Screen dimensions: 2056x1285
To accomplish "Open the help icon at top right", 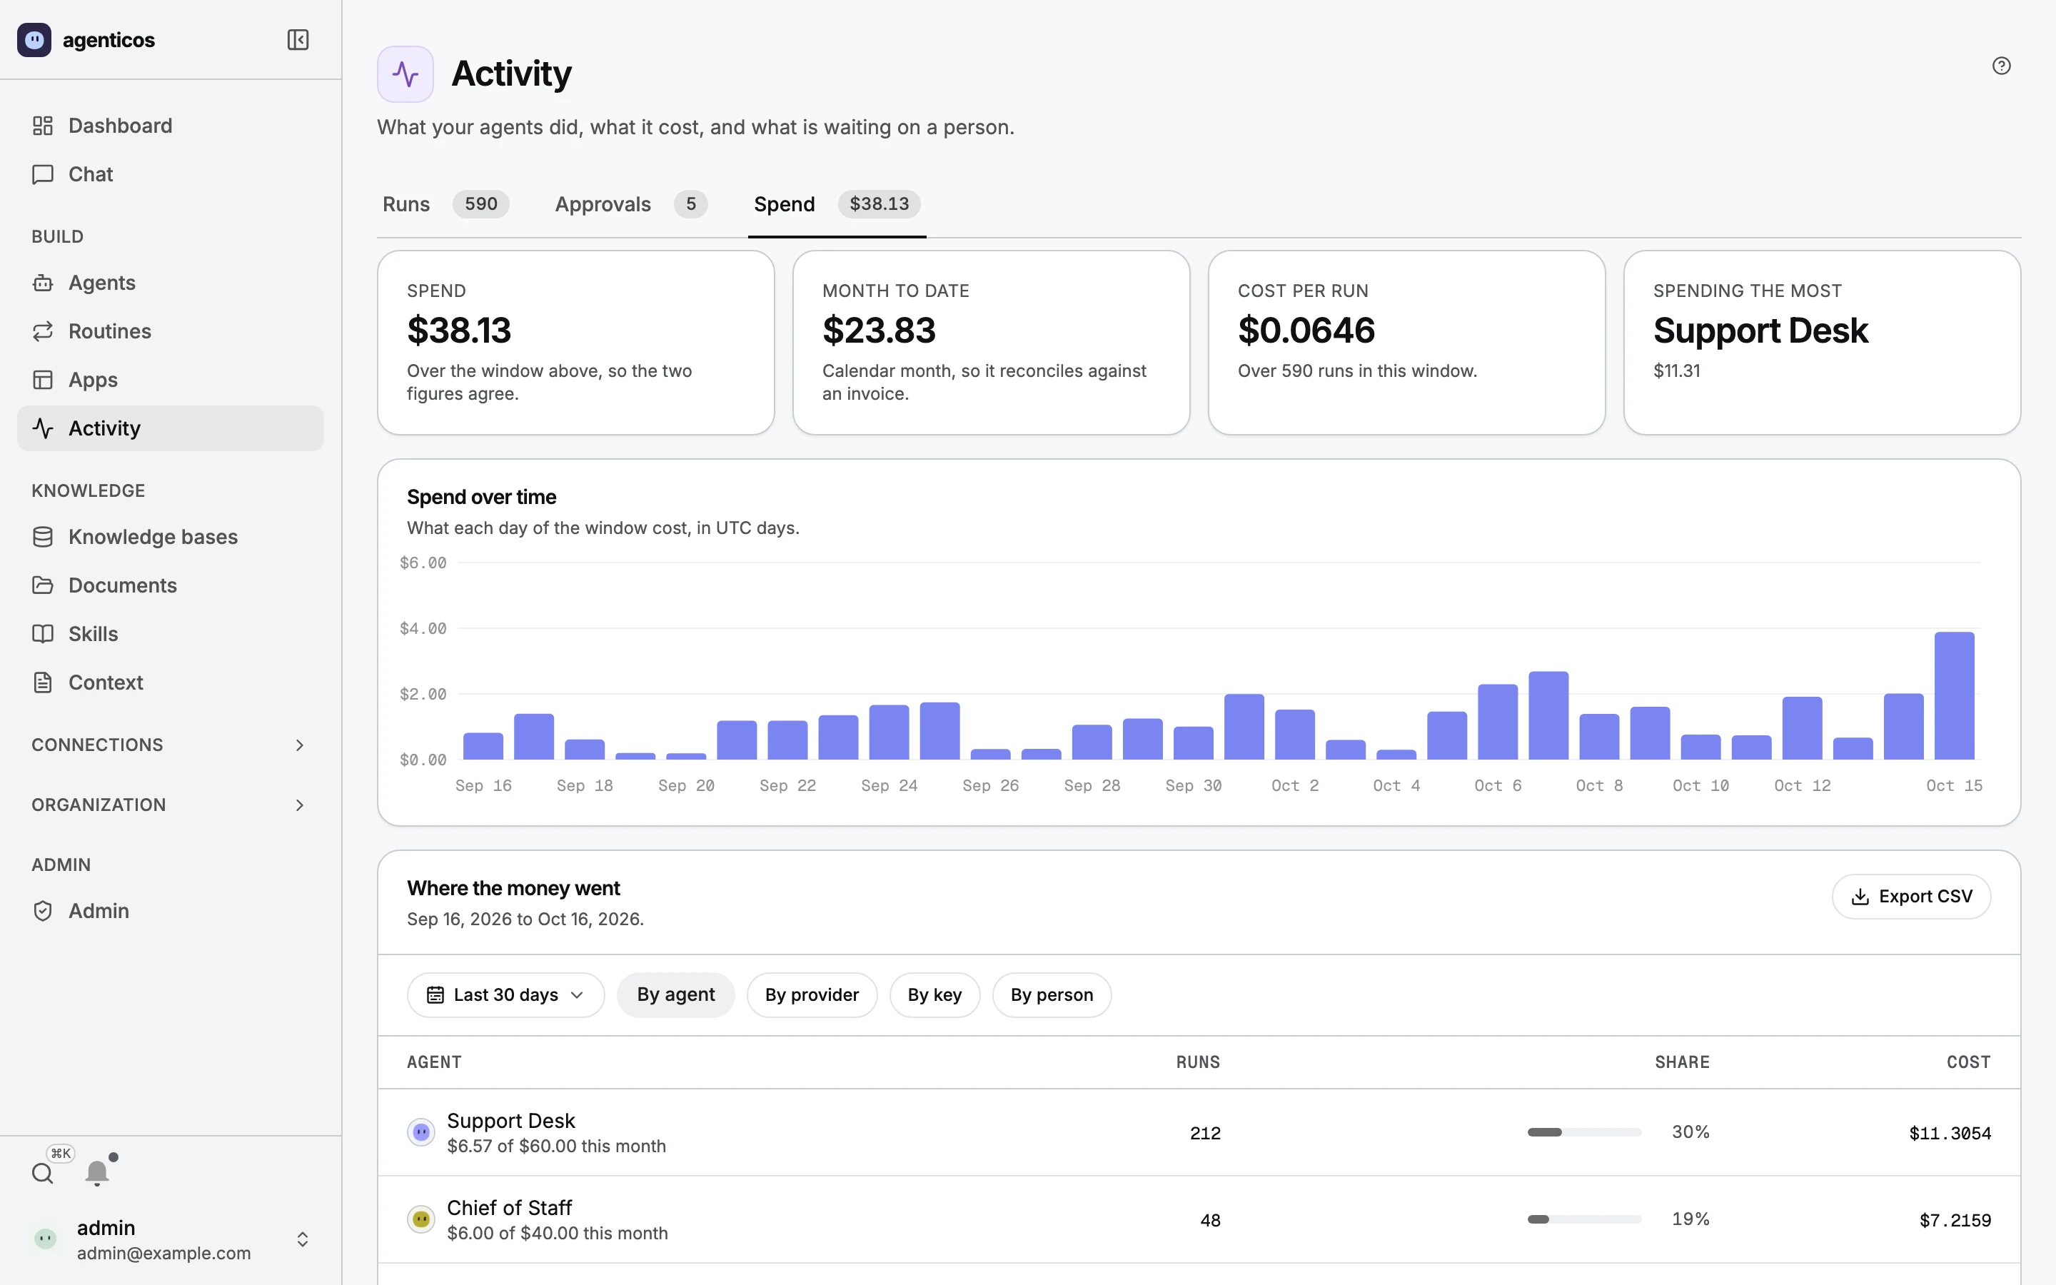I will 2001,66.
